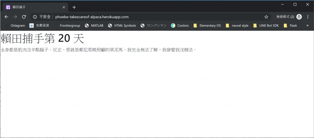Open a new tab with the plus button
314x138 pixels.
(74, 7)
